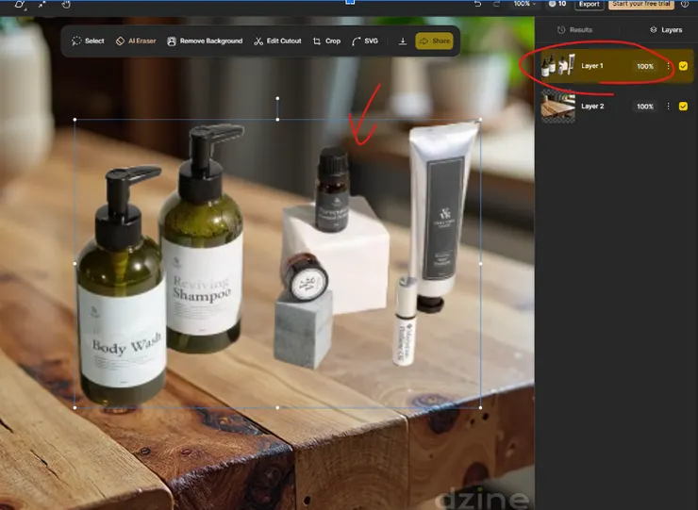Switch to the Layers tab
This screenshot has width=698, height=510.
tap(666, 30)
